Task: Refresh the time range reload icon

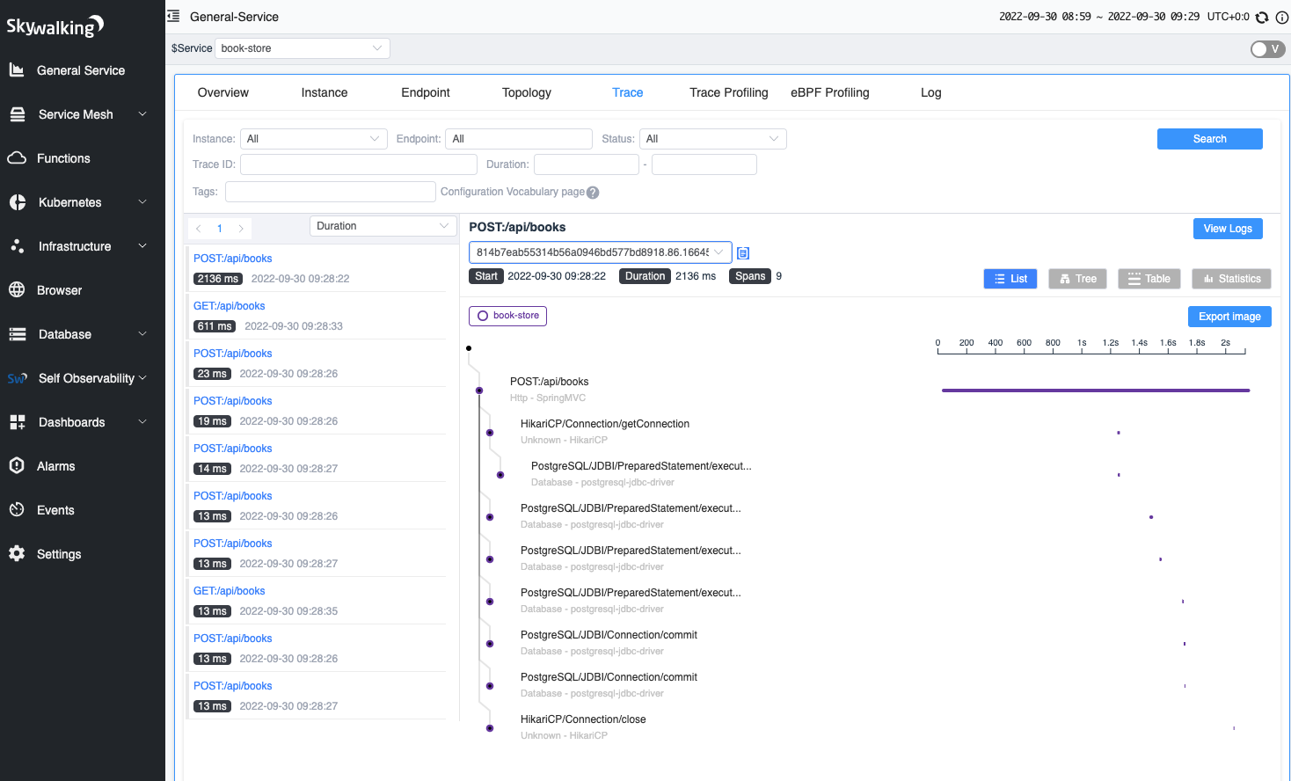Action: click(x=1262, y=18)
